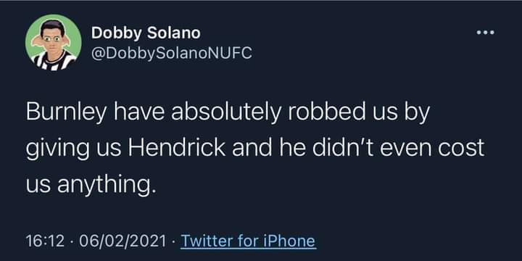Click the word have in tweet
Screen dimensions: 522x261
[139, 112]
